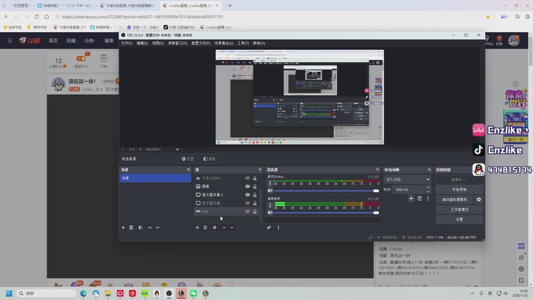
Task: Toggle lock on the OW source
Action: tap(255, 211)
